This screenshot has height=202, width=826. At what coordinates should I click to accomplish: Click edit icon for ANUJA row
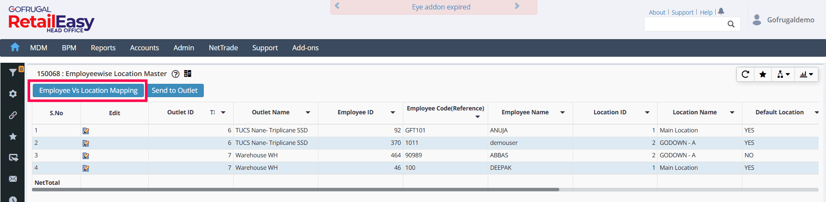(86, 131)
